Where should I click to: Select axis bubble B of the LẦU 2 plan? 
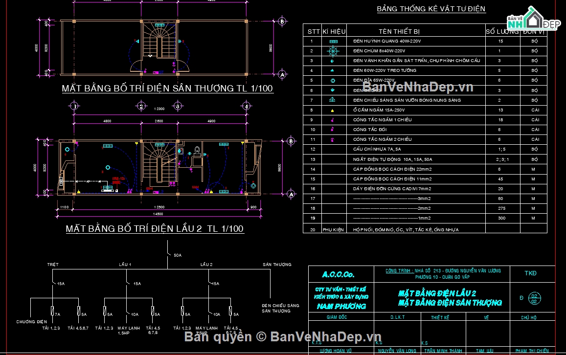(x=291, y=141)
